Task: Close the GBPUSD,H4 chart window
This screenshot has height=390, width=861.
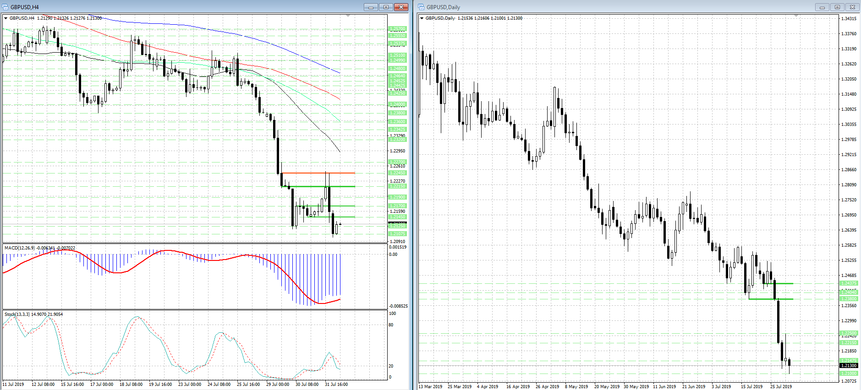Action: (x=401, y=7)
